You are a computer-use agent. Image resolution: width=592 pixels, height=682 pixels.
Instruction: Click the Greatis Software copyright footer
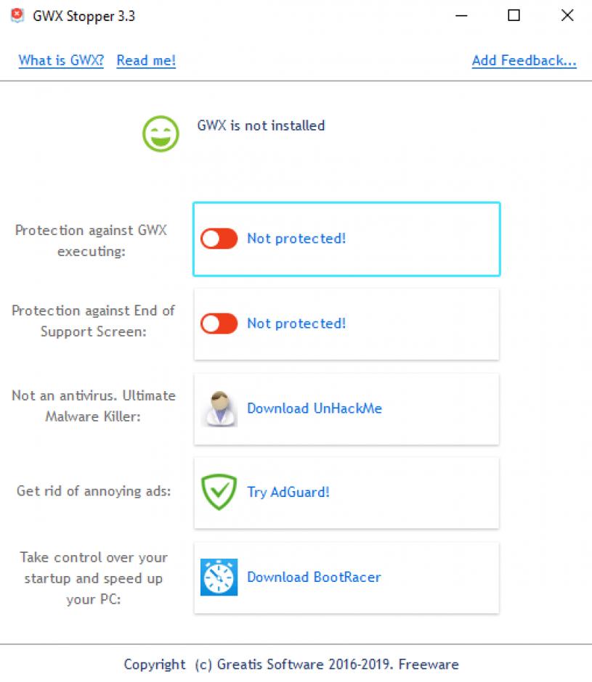coord(291,664)
